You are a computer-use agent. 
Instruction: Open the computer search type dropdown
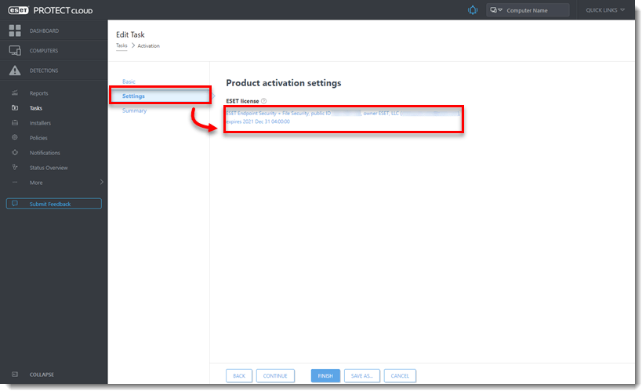[x=496, y=10]
